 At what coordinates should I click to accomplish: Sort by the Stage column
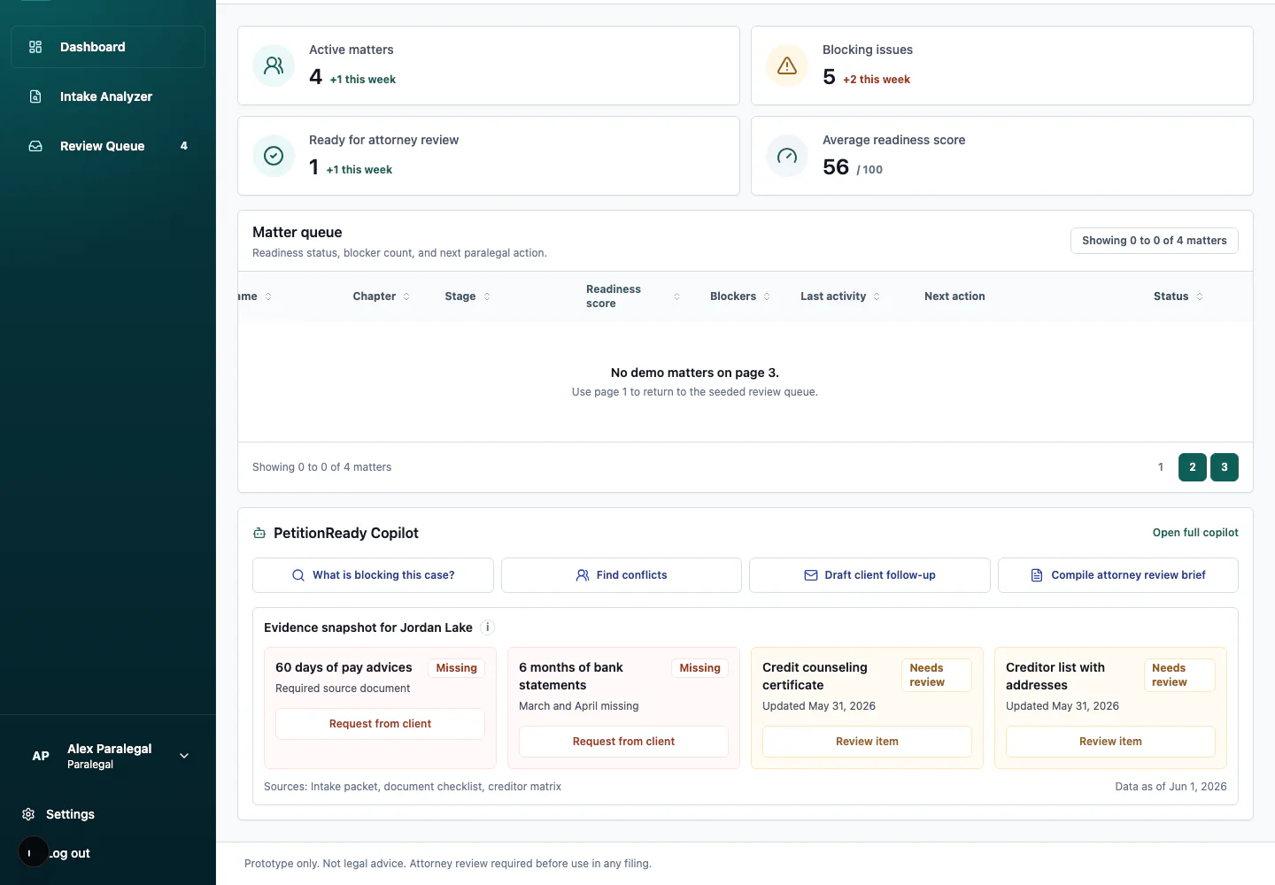[467, 296]
